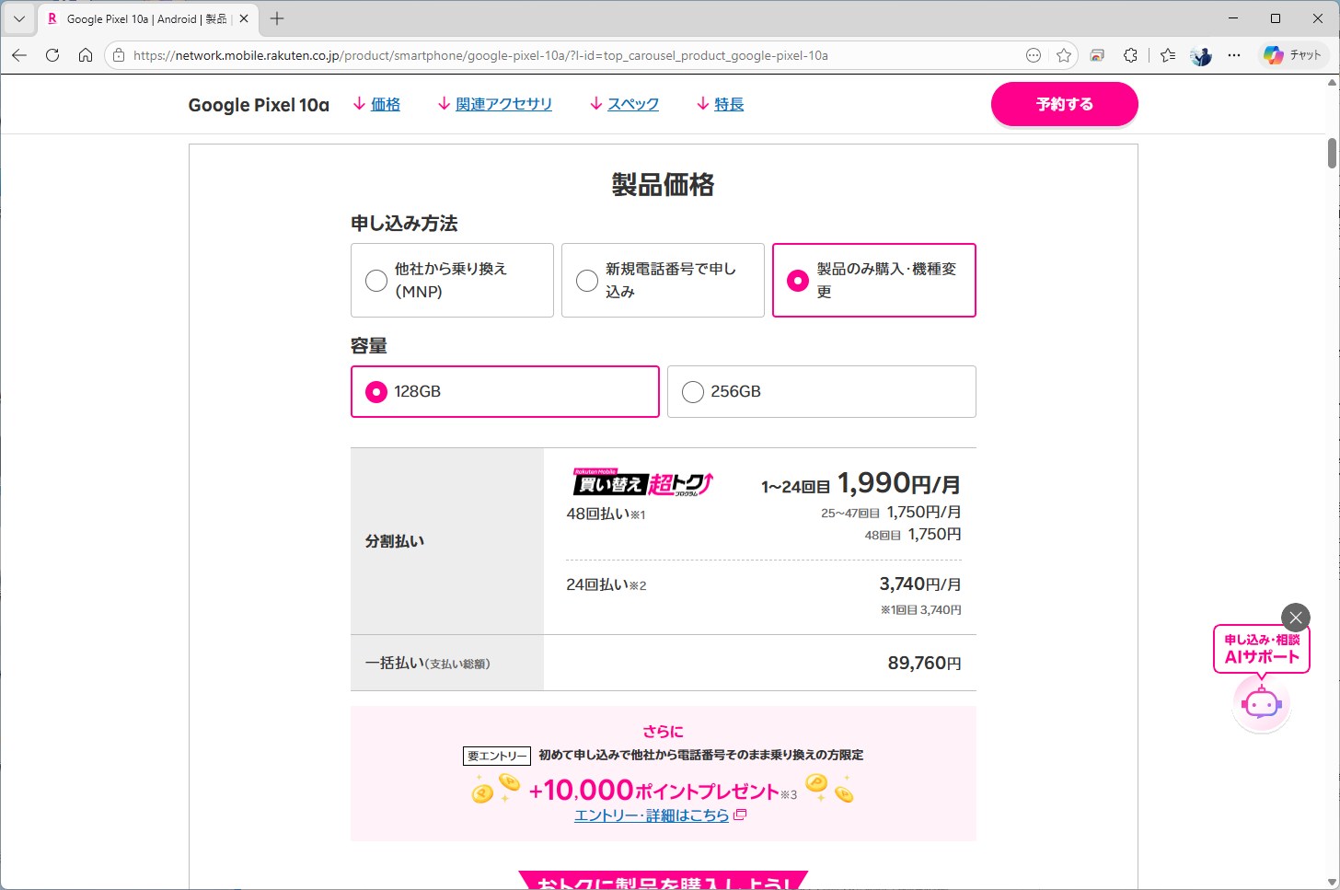Click the page vertical scrollbar thumb
This screenshot has width=1340, height=890.
pyautogui.click(x=1332, y=153)
